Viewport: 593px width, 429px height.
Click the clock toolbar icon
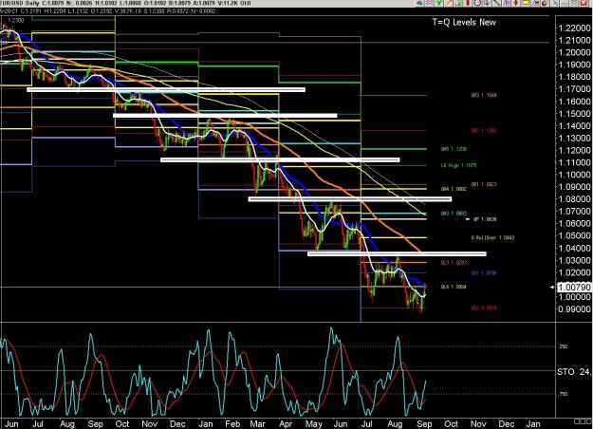coord(478,3)
